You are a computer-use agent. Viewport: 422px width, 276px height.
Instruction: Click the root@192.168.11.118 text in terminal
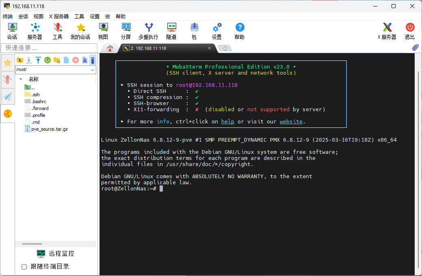click(x=207, y=85)
